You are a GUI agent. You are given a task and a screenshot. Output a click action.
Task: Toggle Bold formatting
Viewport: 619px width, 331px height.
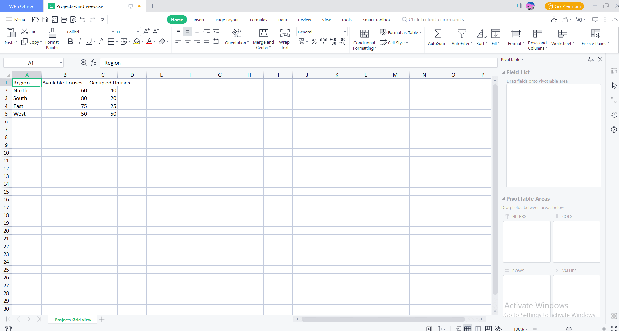[70, 42]
